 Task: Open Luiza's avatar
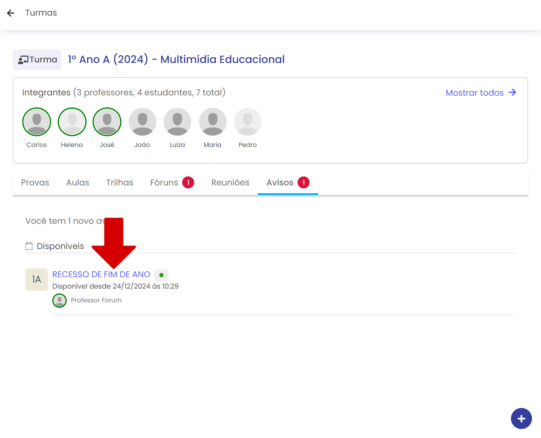tap(177, 122)
